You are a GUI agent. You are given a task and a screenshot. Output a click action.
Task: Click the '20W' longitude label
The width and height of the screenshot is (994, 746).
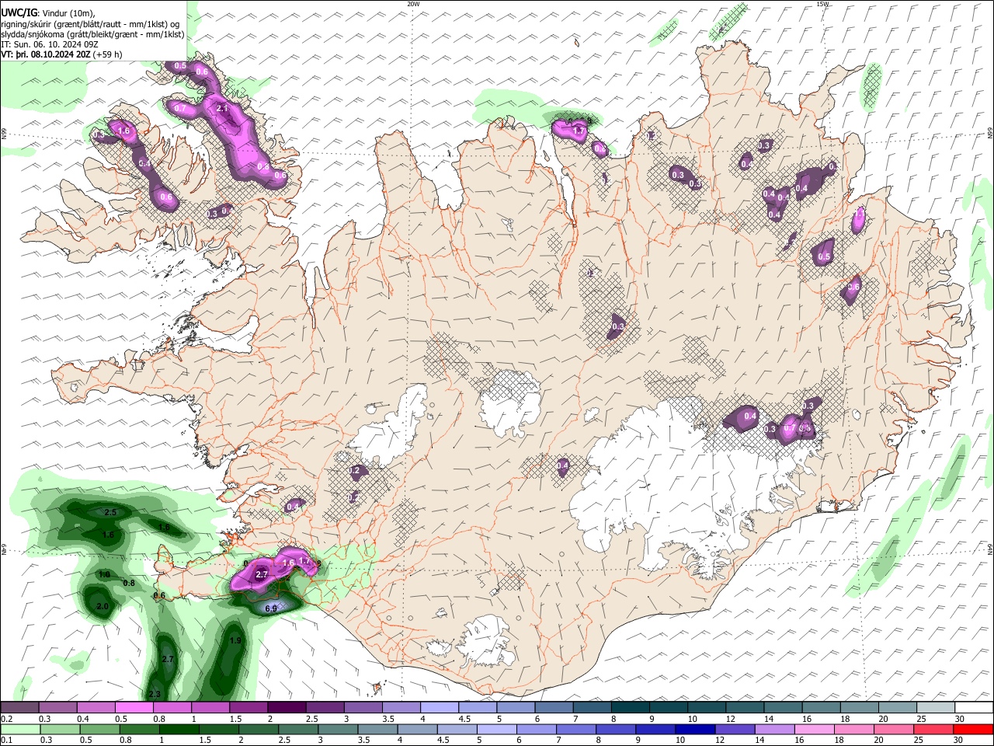(x=413, y=4)
